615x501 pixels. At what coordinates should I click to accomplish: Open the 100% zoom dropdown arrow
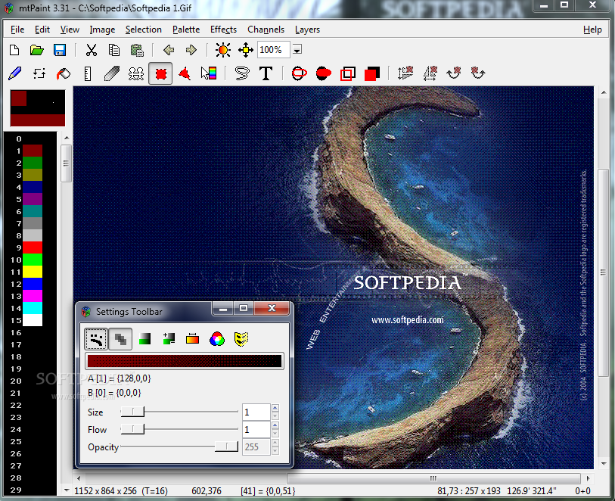tap(297, 51)
